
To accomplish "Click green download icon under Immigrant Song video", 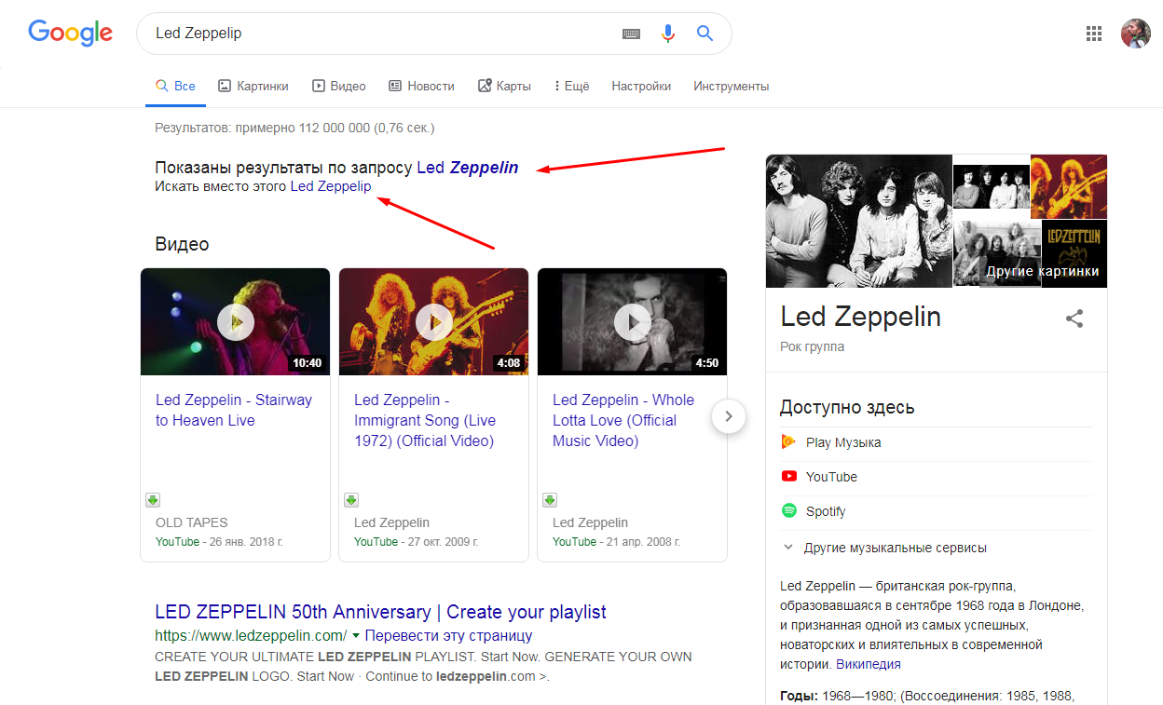I will [x=350, y=500].
